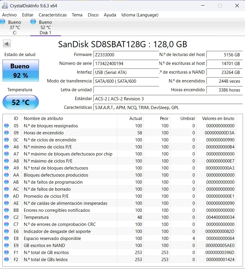Click status orb for attribute AD row
Viewport: 245px width, 269px height.
point(6,196)
